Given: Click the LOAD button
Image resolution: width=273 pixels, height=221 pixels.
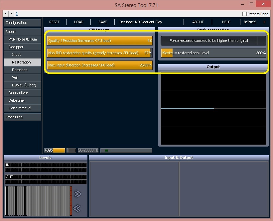Looking at the screenshot, I should coord(79,22).
